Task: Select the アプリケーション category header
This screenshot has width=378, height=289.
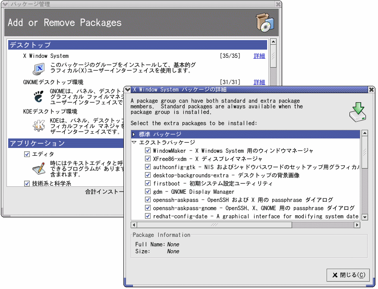Action: coord(66,143)
